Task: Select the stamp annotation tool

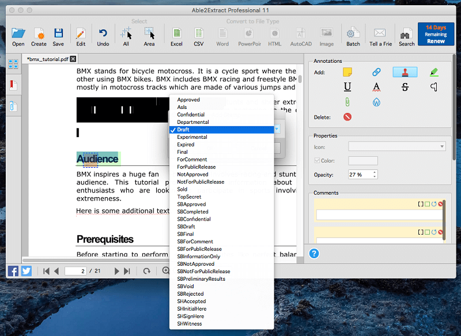Action: (405, 72)
